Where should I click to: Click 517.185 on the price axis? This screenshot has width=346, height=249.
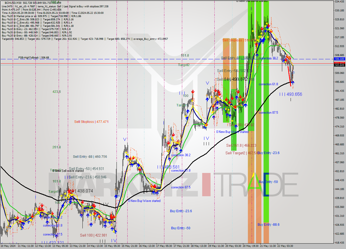coord(340,37)
